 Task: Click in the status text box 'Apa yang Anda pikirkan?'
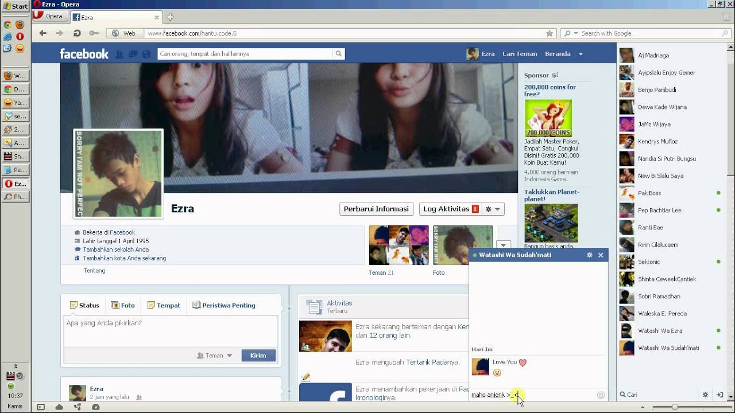(171, 331)
